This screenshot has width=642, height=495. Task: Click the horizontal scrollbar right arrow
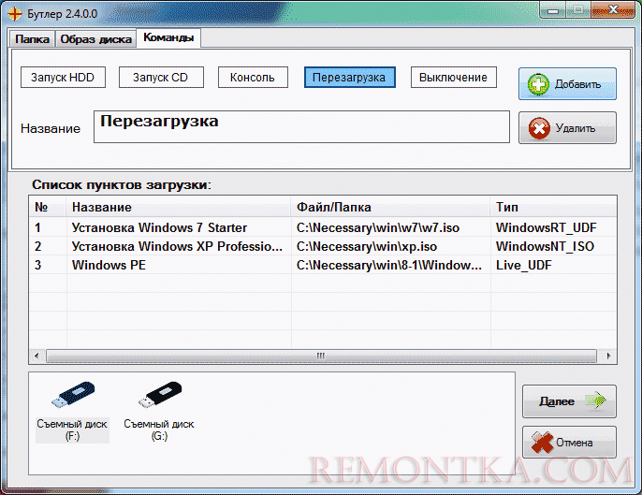point(610,356)
